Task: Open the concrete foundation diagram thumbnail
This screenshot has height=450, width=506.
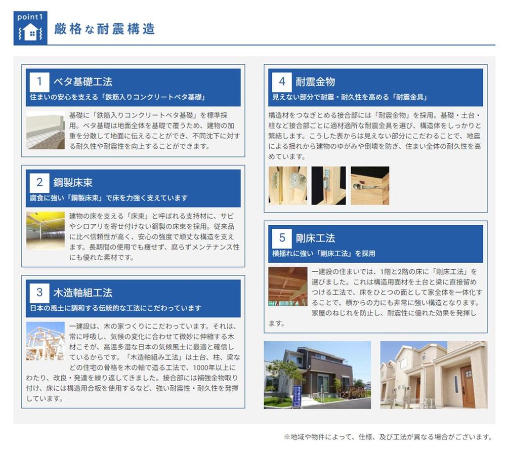Action: (x=46, y=130)
